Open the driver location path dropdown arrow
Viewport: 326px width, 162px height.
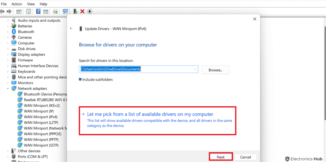coord(195,69)
